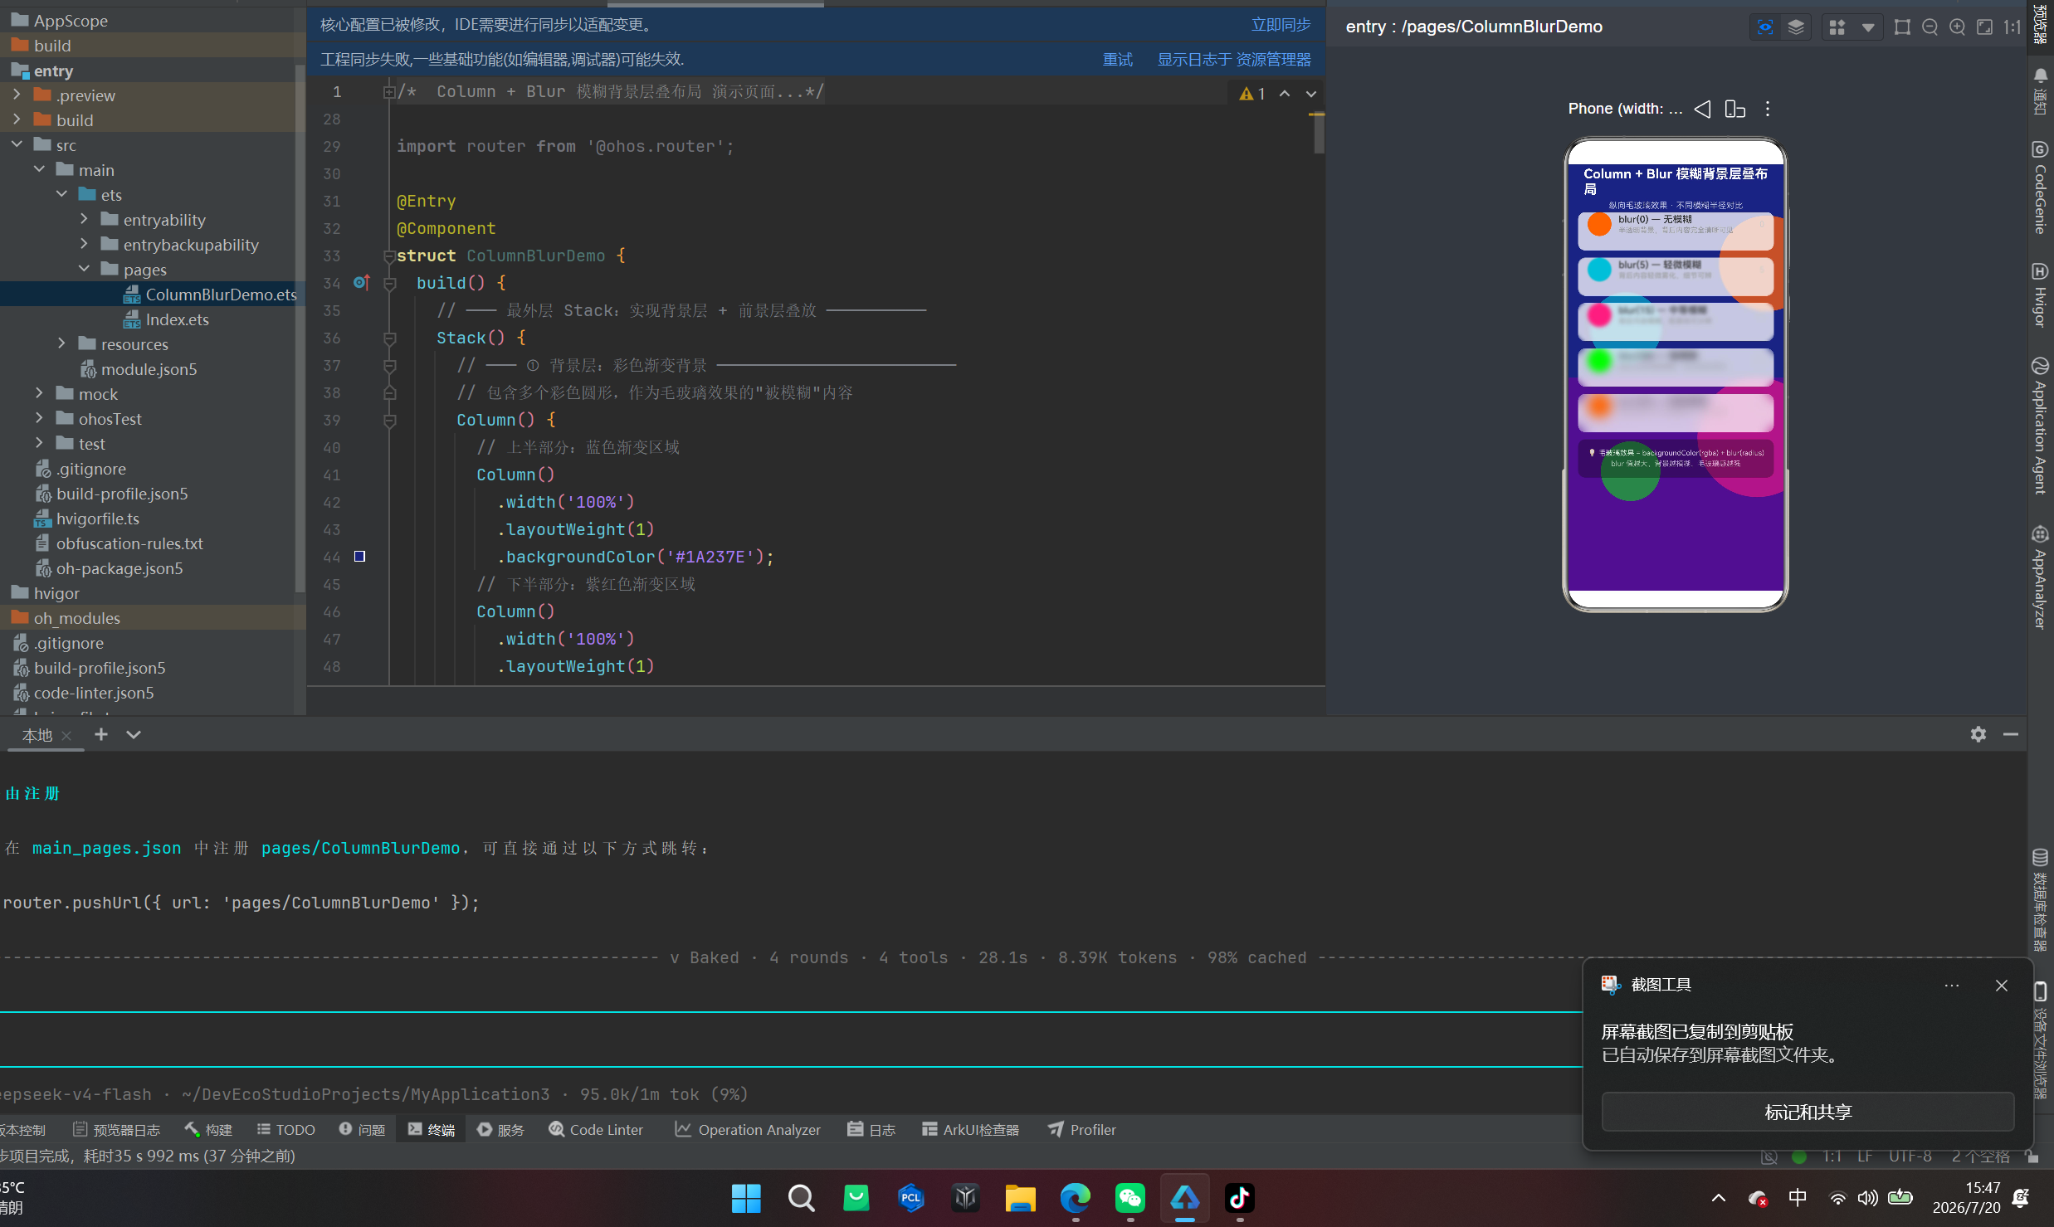2054x1227 pixels.
Task: Open more options on the 截图工具 notification
Action: [x=1952, y=986]
